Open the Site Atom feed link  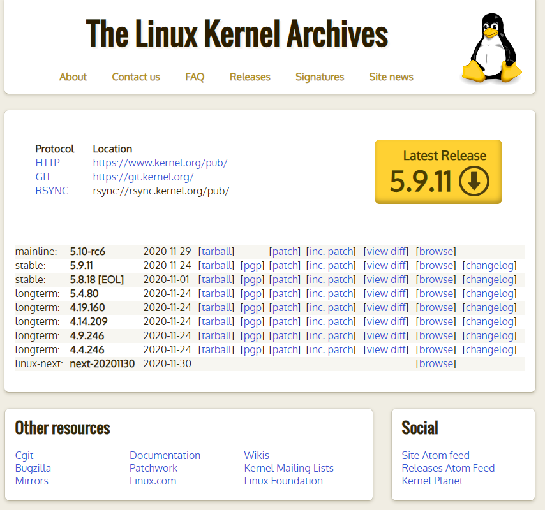pyautogui.click(x=435, y=455)
